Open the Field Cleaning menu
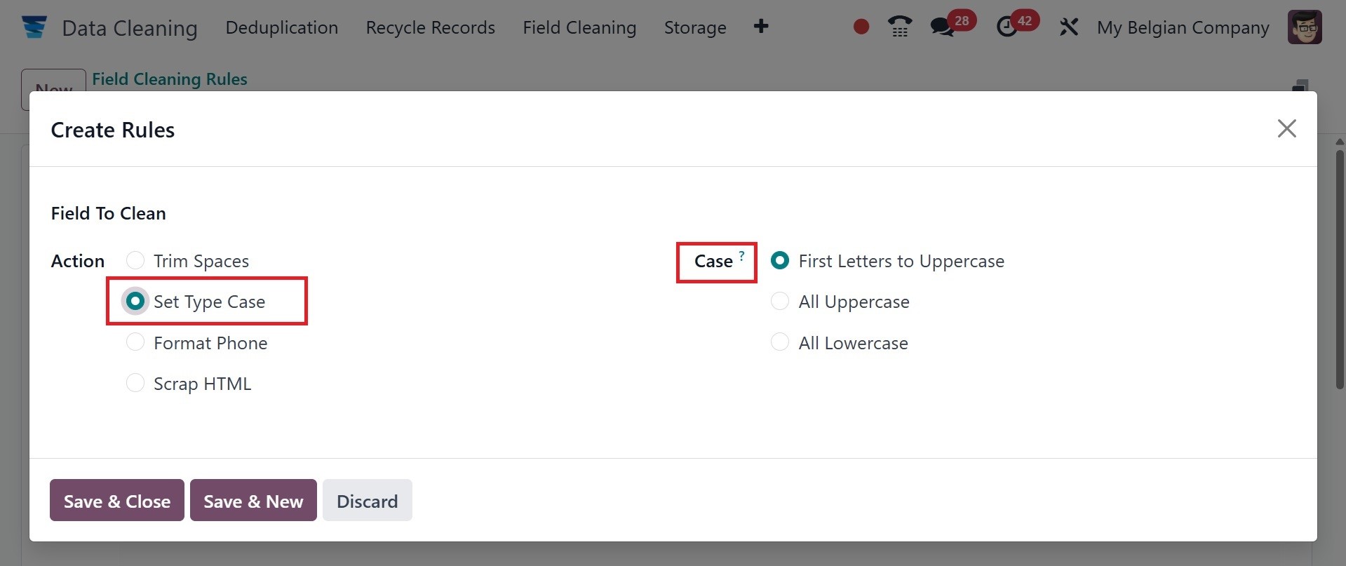 [x=579, y=27]
